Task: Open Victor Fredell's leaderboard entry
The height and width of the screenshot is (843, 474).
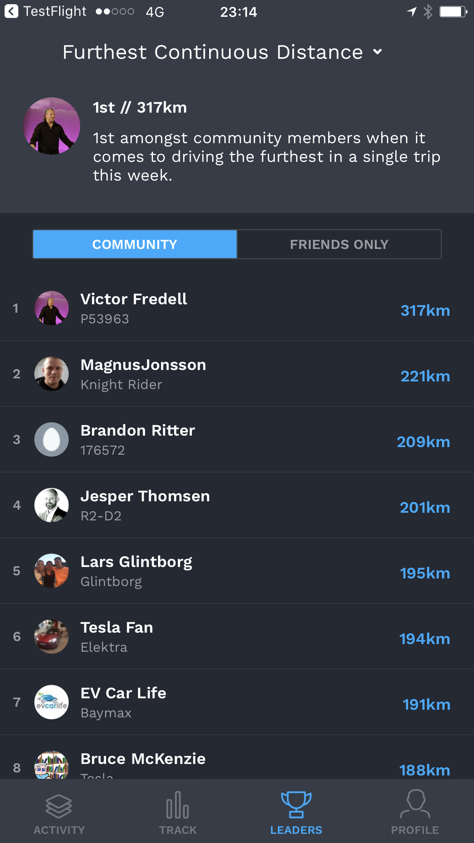Action: click(x=237, y=308)
